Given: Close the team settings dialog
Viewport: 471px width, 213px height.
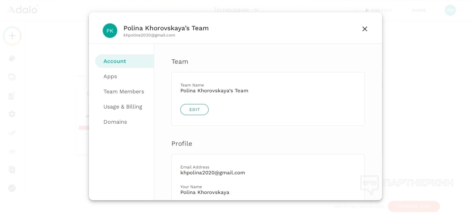Looking at the screenshot, I should click(x=364, y=29).
